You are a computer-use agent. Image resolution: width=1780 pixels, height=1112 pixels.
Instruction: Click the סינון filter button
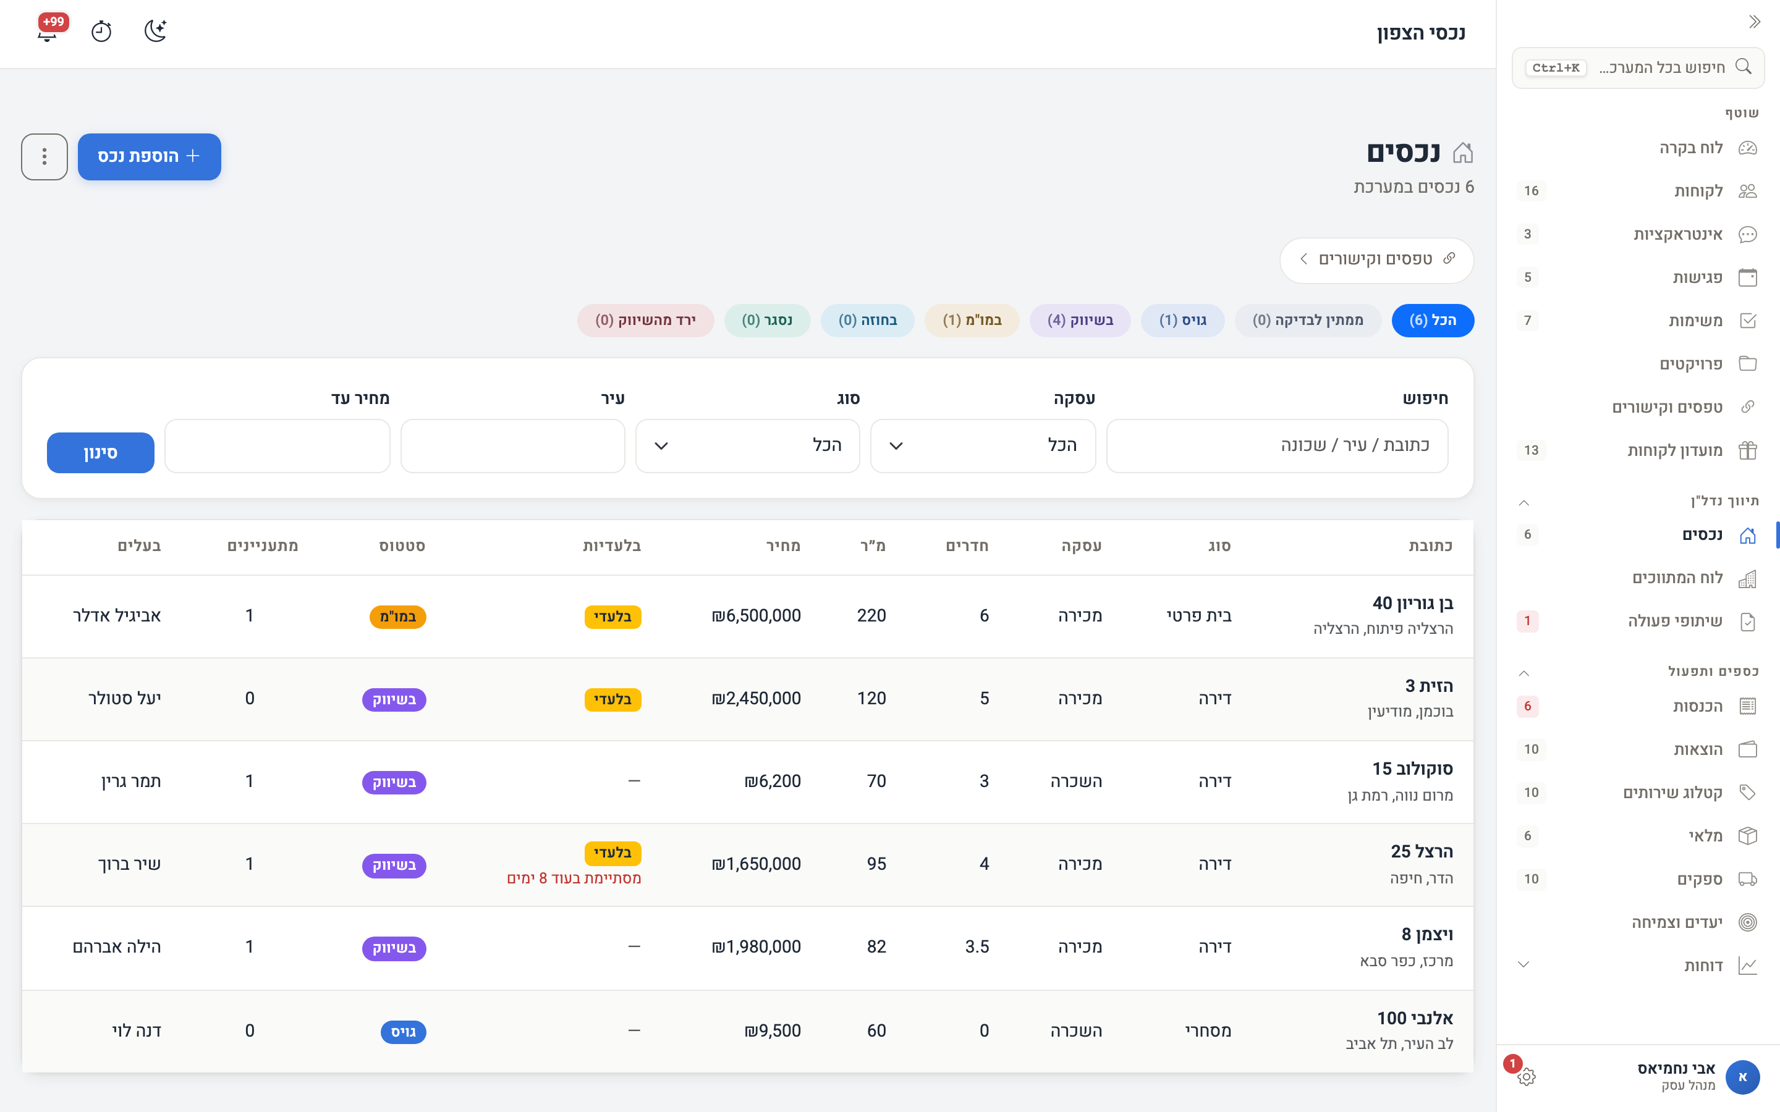coord(101,453)
